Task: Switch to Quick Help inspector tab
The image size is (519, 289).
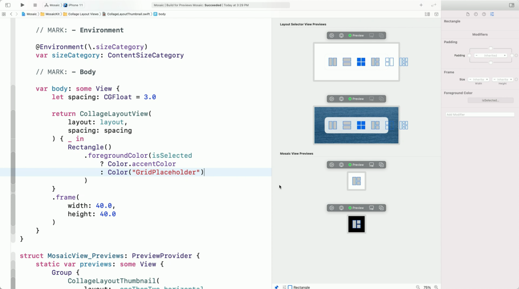Action: pyautogui.click(x=484, y=14)
